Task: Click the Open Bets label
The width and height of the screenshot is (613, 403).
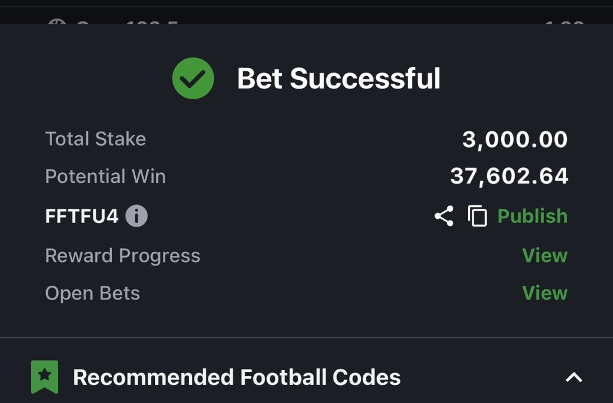Action: pyautogui.click(x=93, y=293)
